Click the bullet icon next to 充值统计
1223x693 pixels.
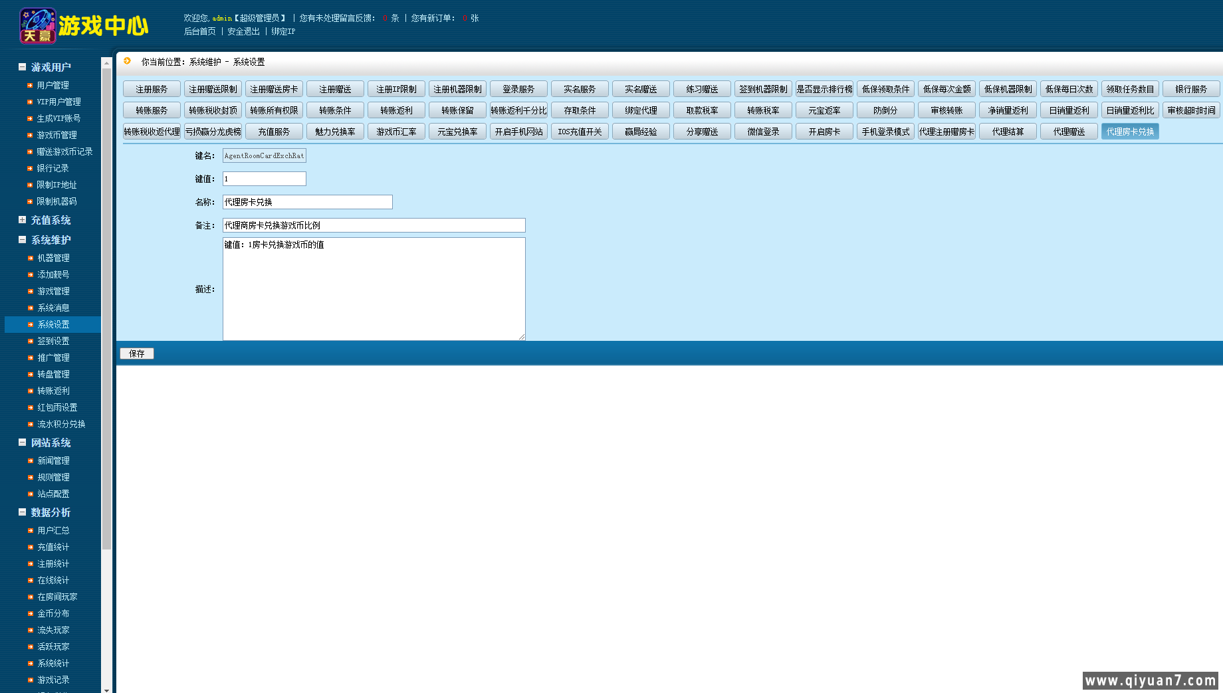click(31, 547)
